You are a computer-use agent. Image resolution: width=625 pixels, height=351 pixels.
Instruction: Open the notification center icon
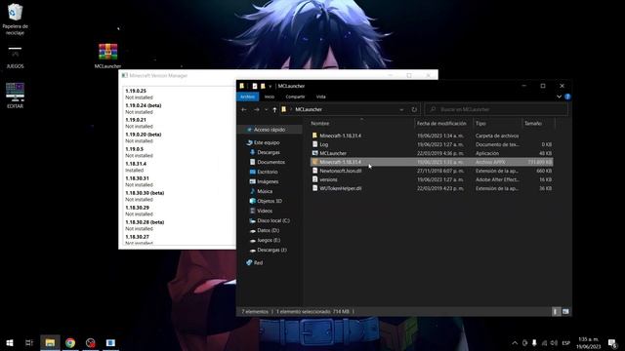(x=612, y=342)
